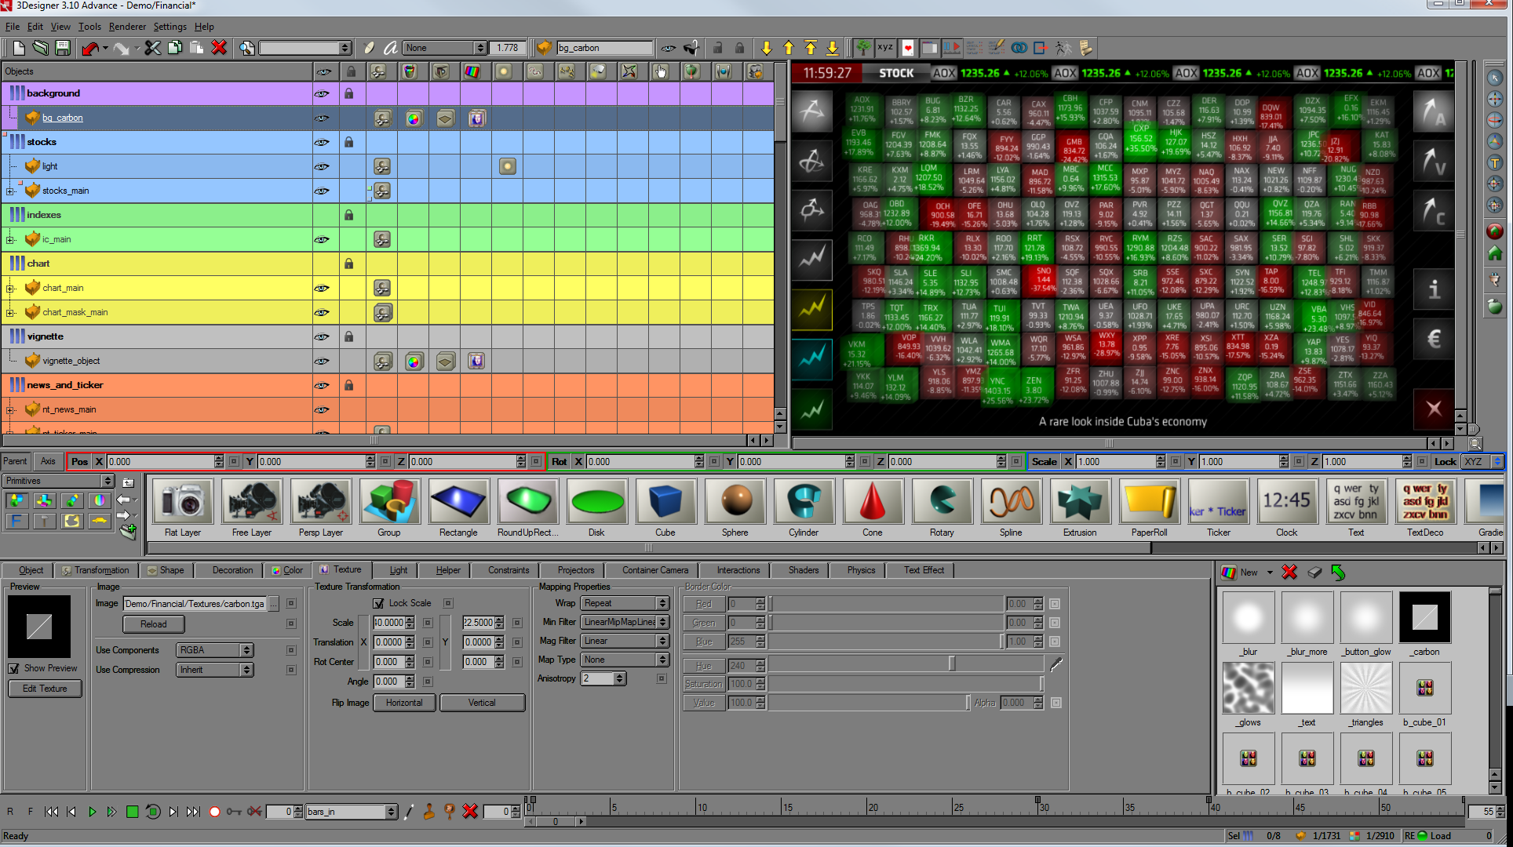The image size is (1513, 847).
Task: Click the Reload image button
Action: coord(154,624)
